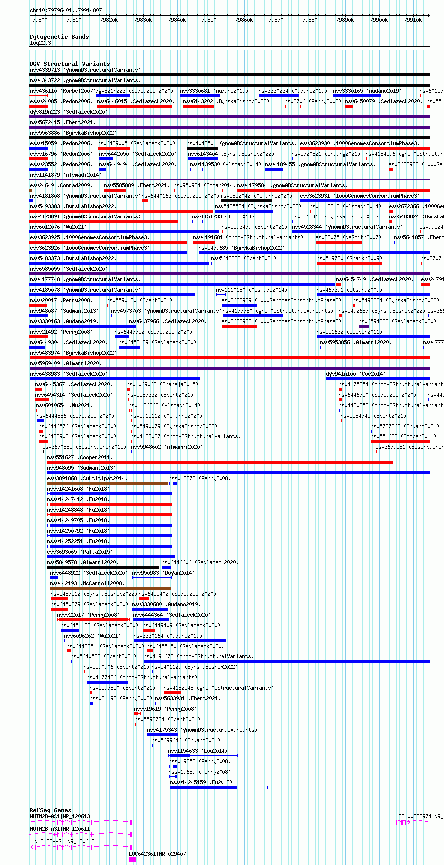Open gene NUTM2B-AS1|NR_120613
Viewport: 444px width, 865px height.
tap(60, 816)
